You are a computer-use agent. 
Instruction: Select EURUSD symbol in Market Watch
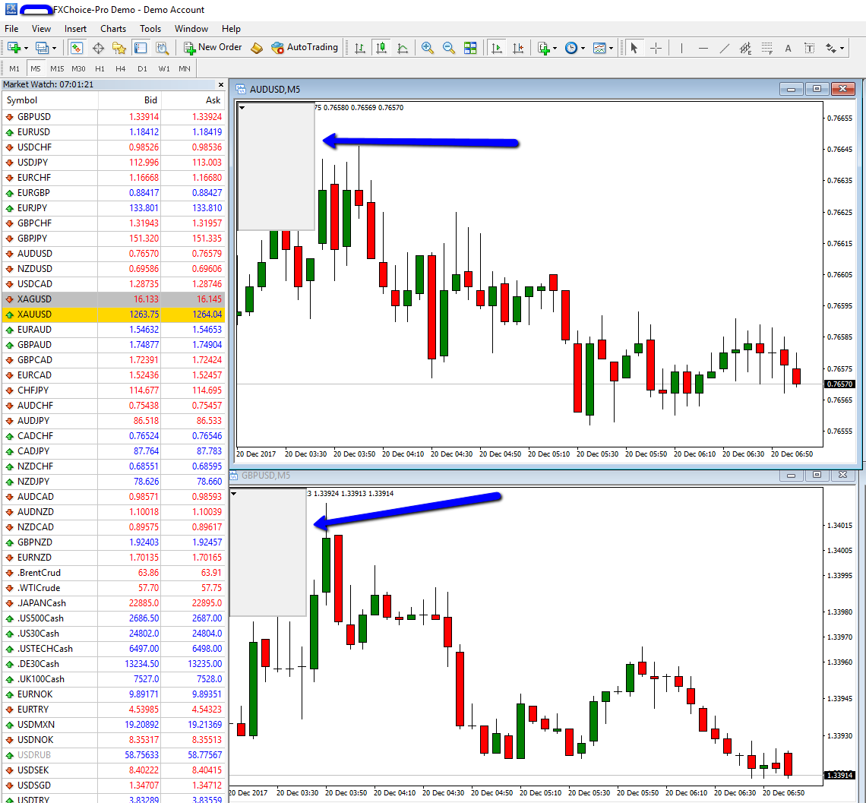(x=33, y=132)
